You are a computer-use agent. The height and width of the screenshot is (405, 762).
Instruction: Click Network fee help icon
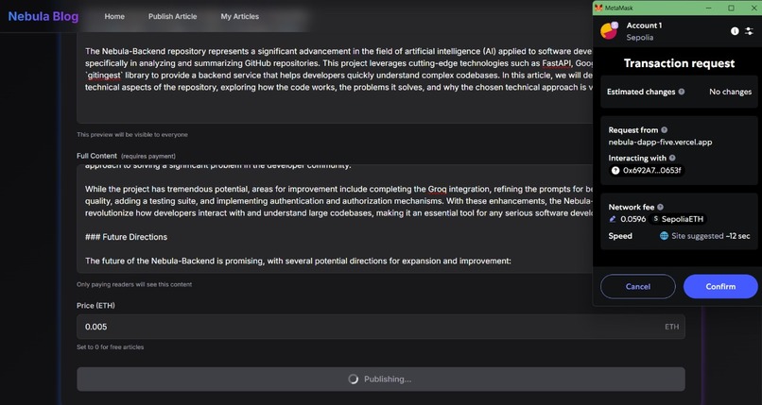(661, 207)
